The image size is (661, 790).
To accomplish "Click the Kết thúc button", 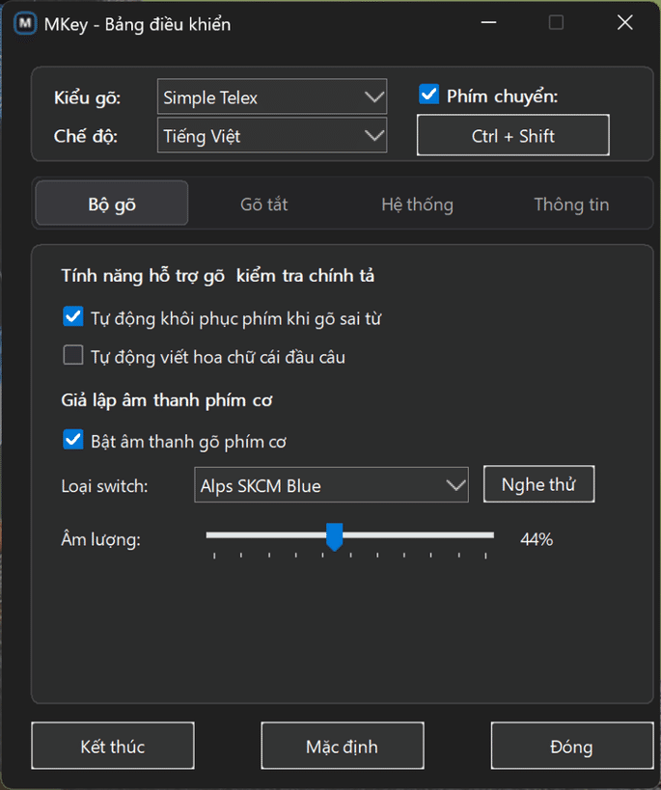I will point(113,747).
